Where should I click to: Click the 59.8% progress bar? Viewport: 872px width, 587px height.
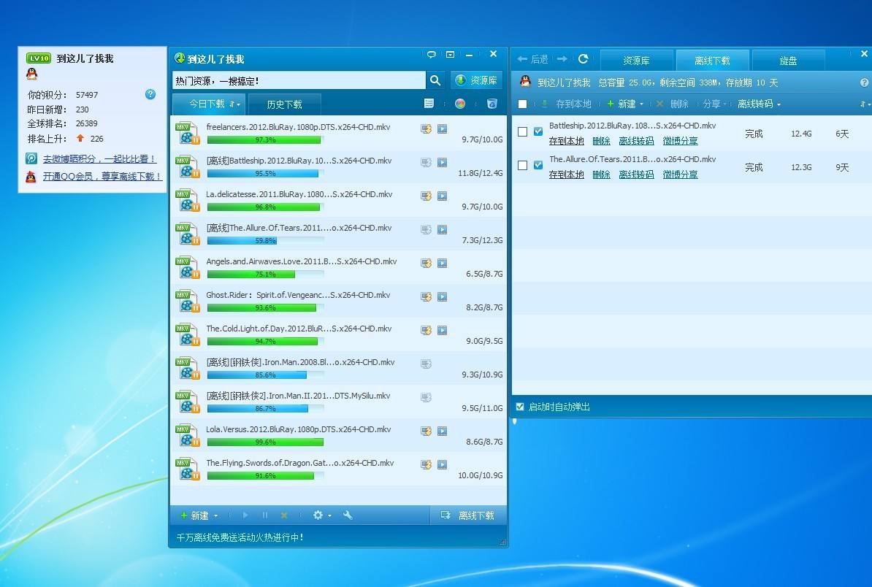[264, 241]
